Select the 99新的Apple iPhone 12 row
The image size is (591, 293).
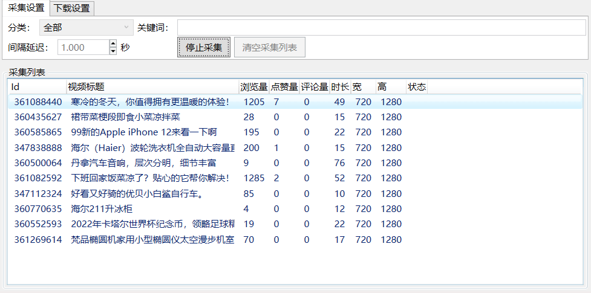point(143,132)
